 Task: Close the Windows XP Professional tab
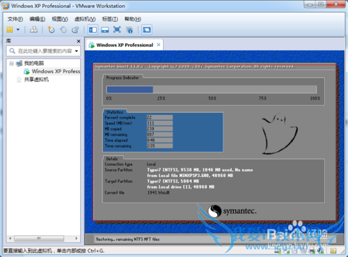tap(159, 45)
